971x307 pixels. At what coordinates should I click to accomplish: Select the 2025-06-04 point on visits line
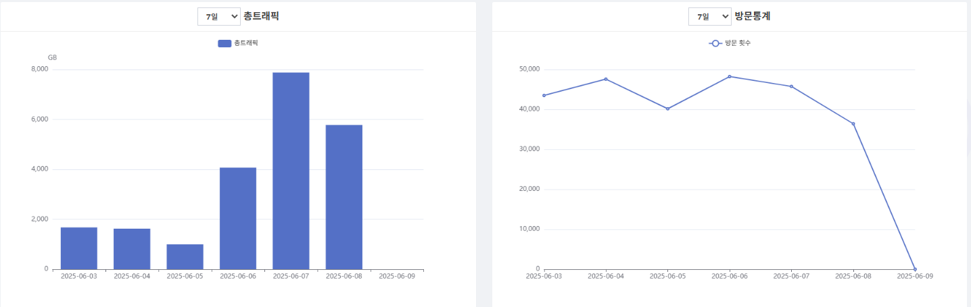pos(606,79)
